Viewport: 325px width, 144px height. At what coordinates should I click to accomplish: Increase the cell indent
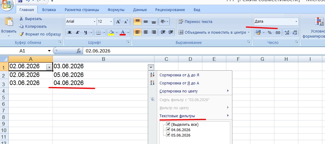171,32
